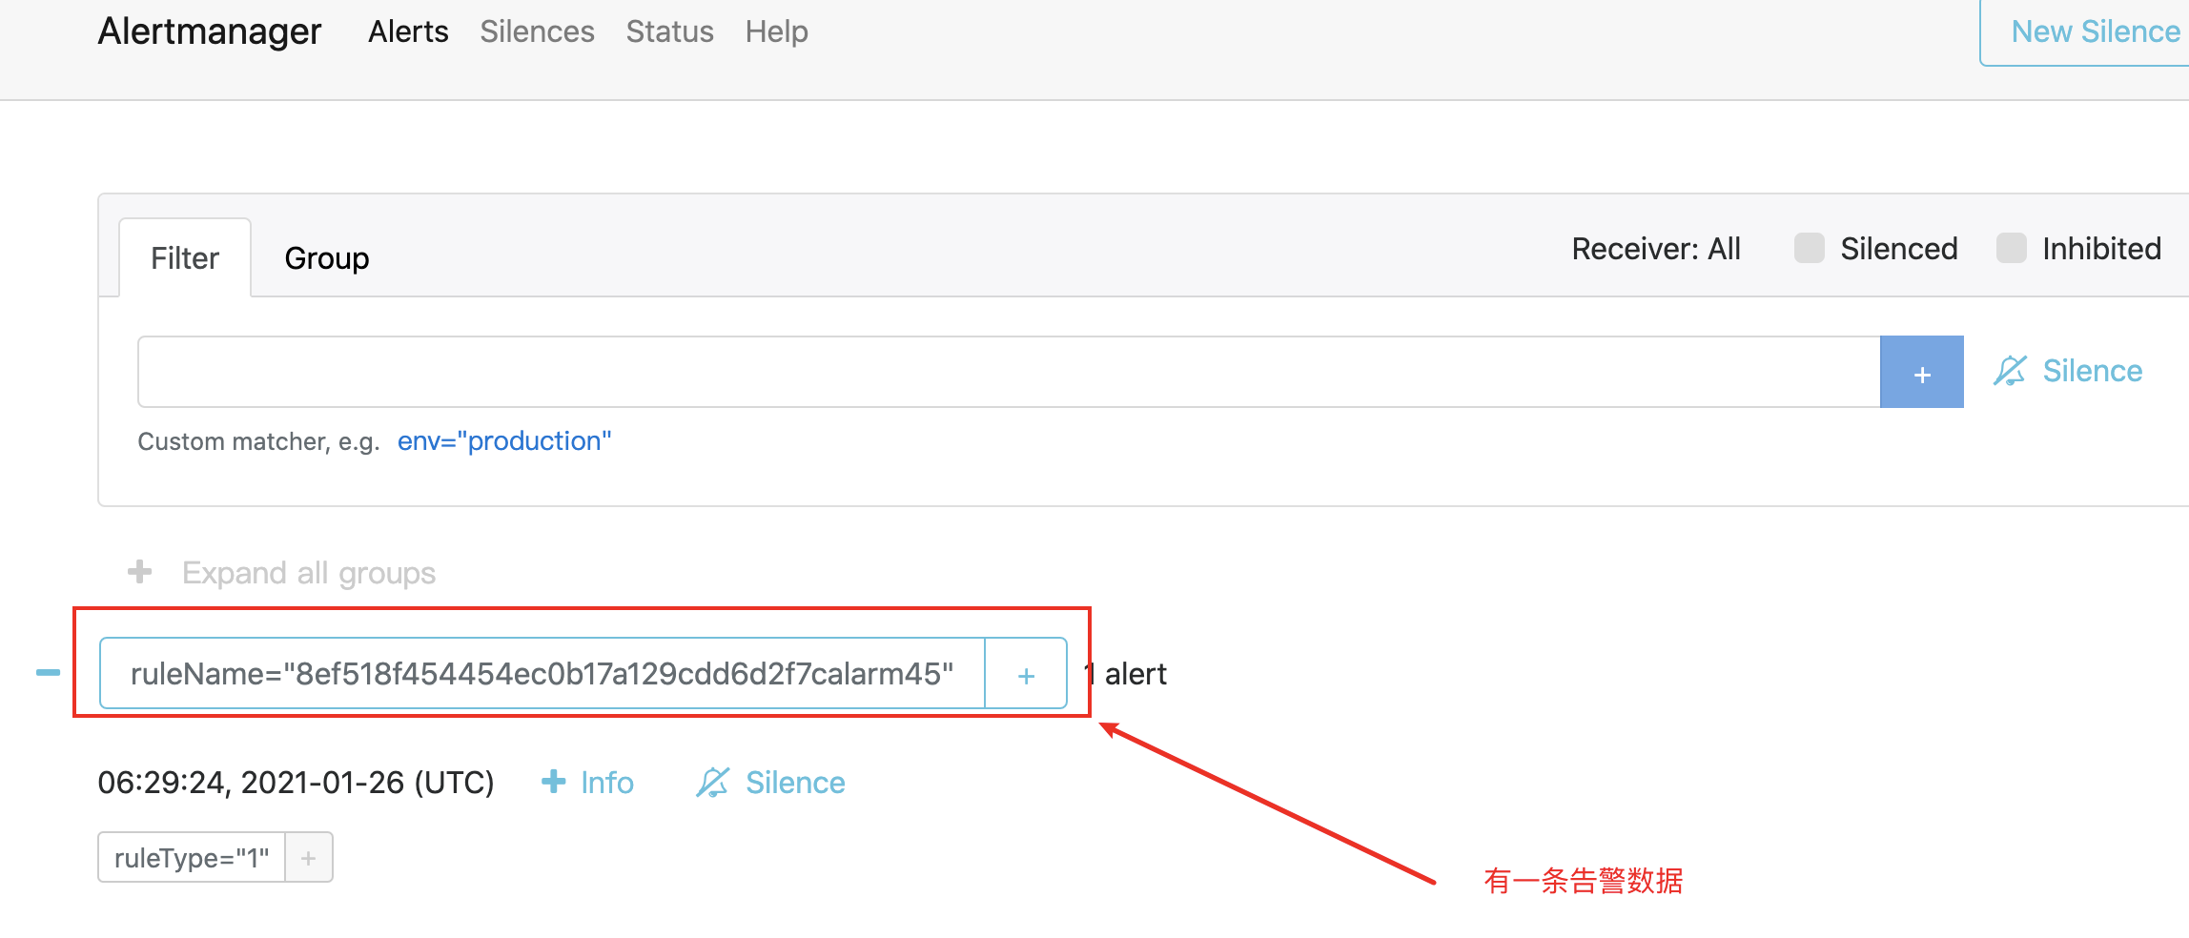Click the blue plus button on the filter bar
Viewport: 2189px width, 938px height.
click(1921, 372)
